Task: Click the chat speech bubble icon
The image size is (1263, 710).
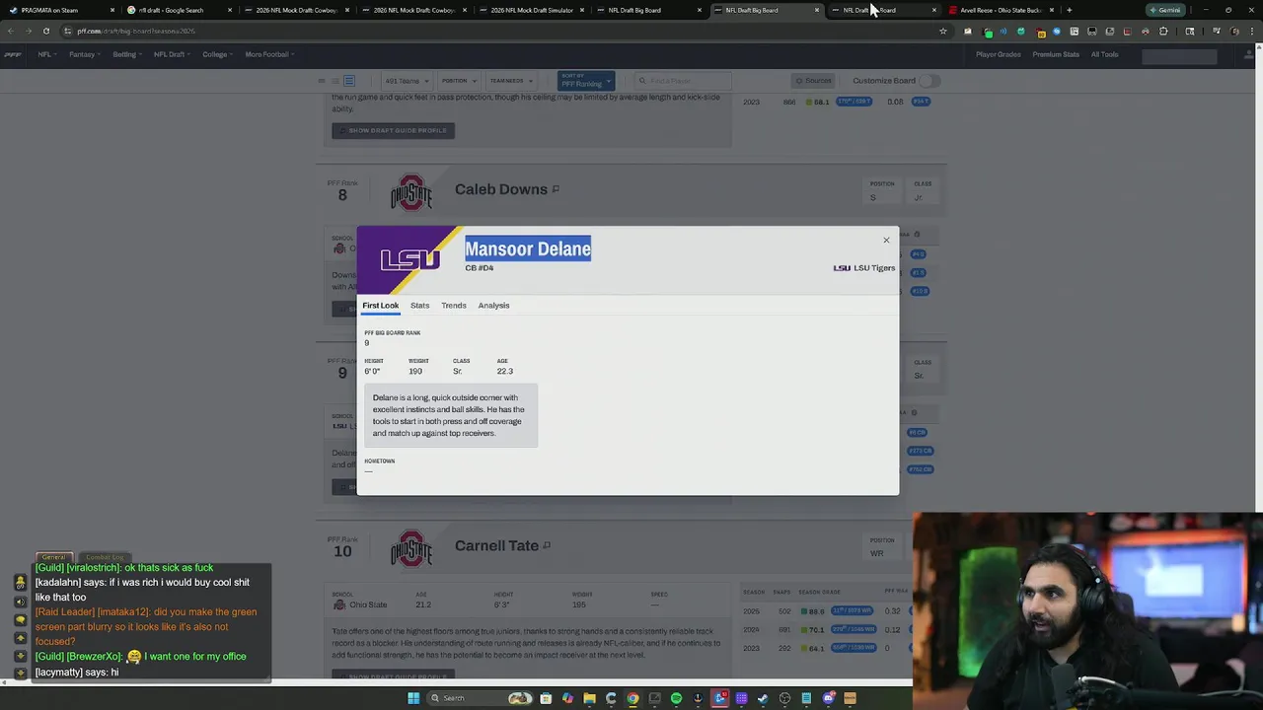Action: (20, 620)
